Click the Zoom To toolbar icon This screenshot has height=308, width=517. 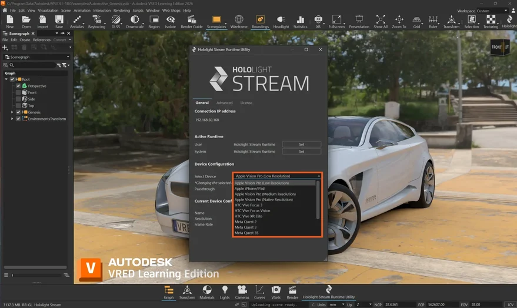click(399, 22)
